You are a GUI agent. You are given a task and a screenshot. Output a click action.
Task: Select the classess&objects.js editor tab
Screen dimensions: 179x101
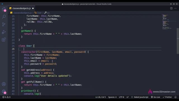[22, 8]
